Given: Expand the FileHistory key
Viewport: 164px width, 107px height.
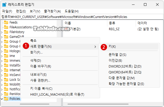Looking at the screenshot, I should click(x=2, y=32).
